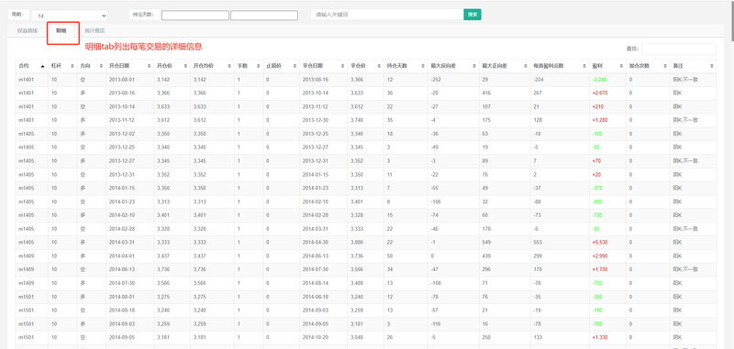Click max forward value 549
Viewport: 734px width, 349px height.
486,242
